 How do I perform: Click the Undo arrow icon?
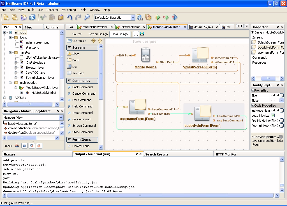(x=70, y=17)
